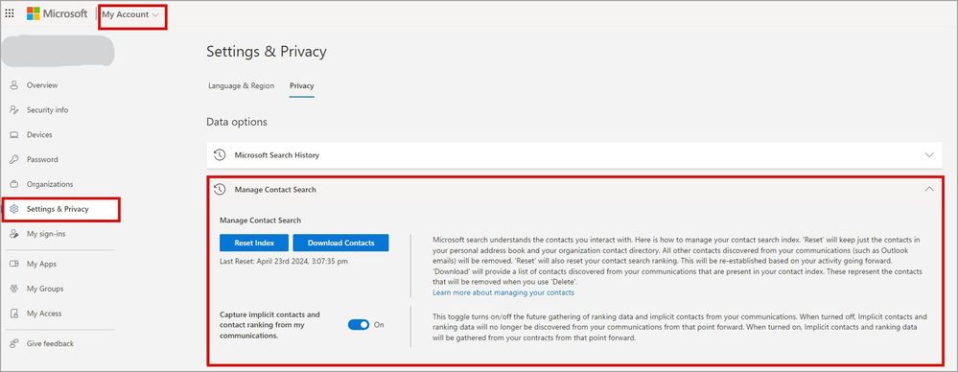Click the My Groups people icon

coord(14,289)
